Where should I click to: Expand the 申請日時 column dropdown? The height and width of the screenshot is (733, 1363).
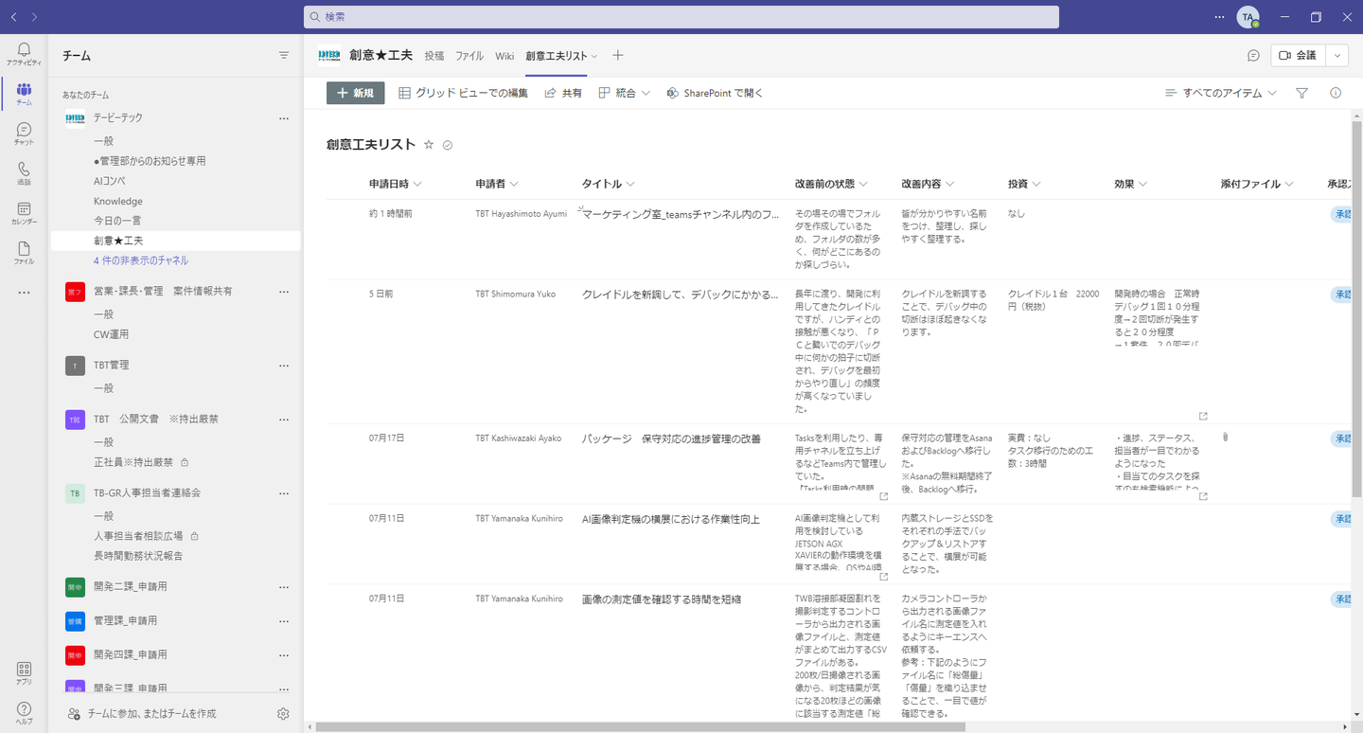[x=417, y=184]
